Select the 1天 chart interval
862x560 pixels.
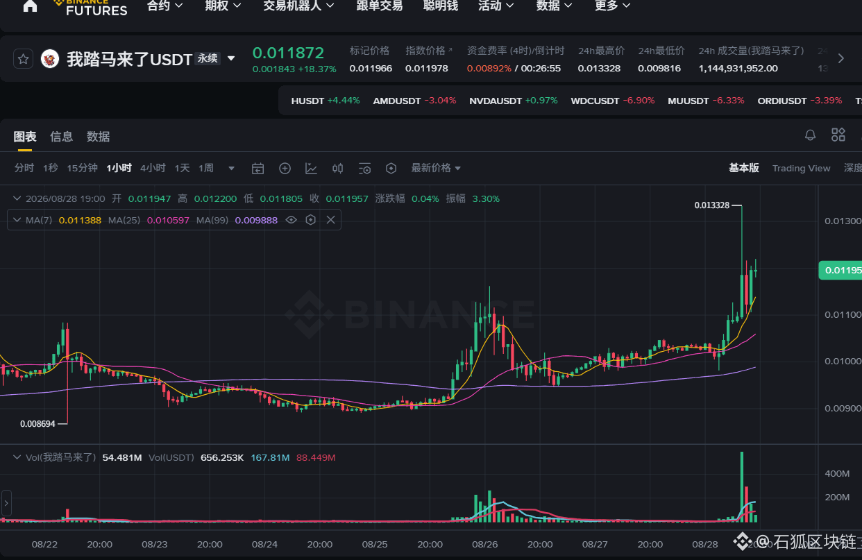pos(182,168)
